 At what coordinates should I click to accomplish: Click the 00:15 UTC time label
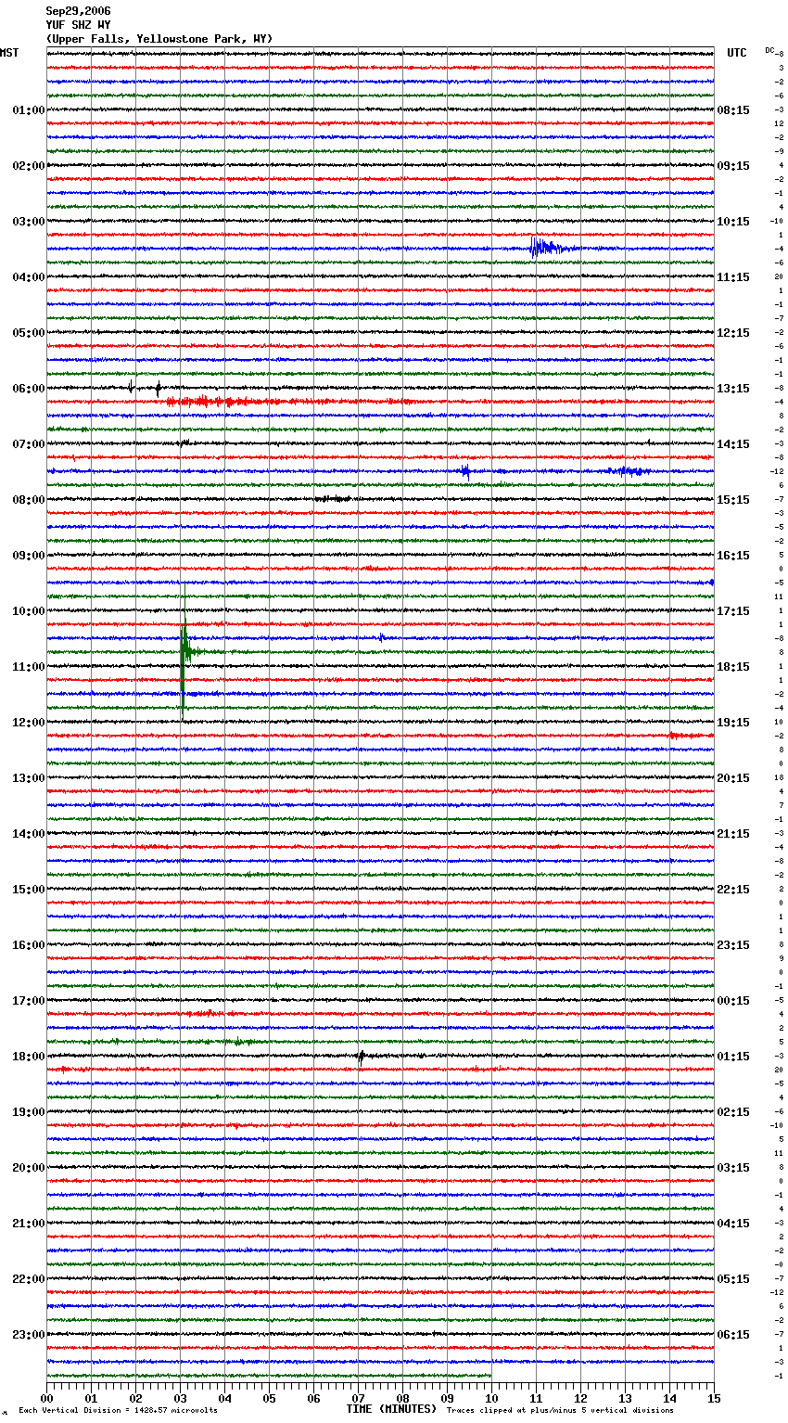[733, 1001]
